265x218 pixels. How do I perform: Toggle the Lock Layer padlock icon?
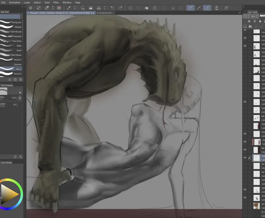[260, 21]
